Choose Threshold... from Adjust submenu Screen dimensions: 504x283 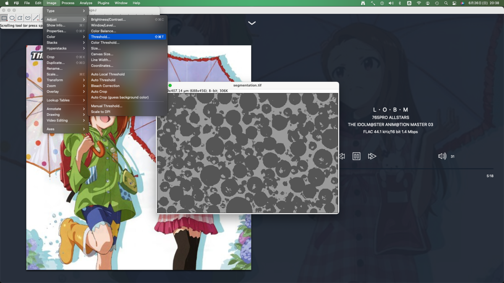(x=127, y=37)
